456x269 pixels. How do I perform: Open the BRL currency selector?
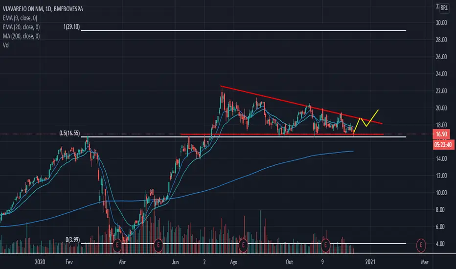coord(444,8)
